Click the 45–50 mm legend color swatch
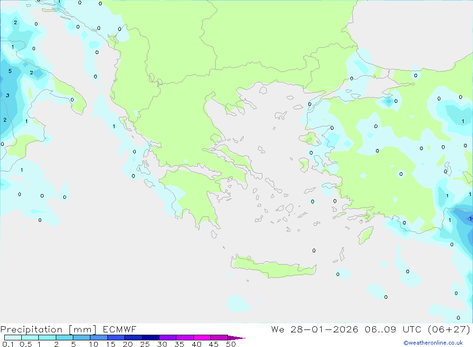473x347 pixels. (219, 338)
